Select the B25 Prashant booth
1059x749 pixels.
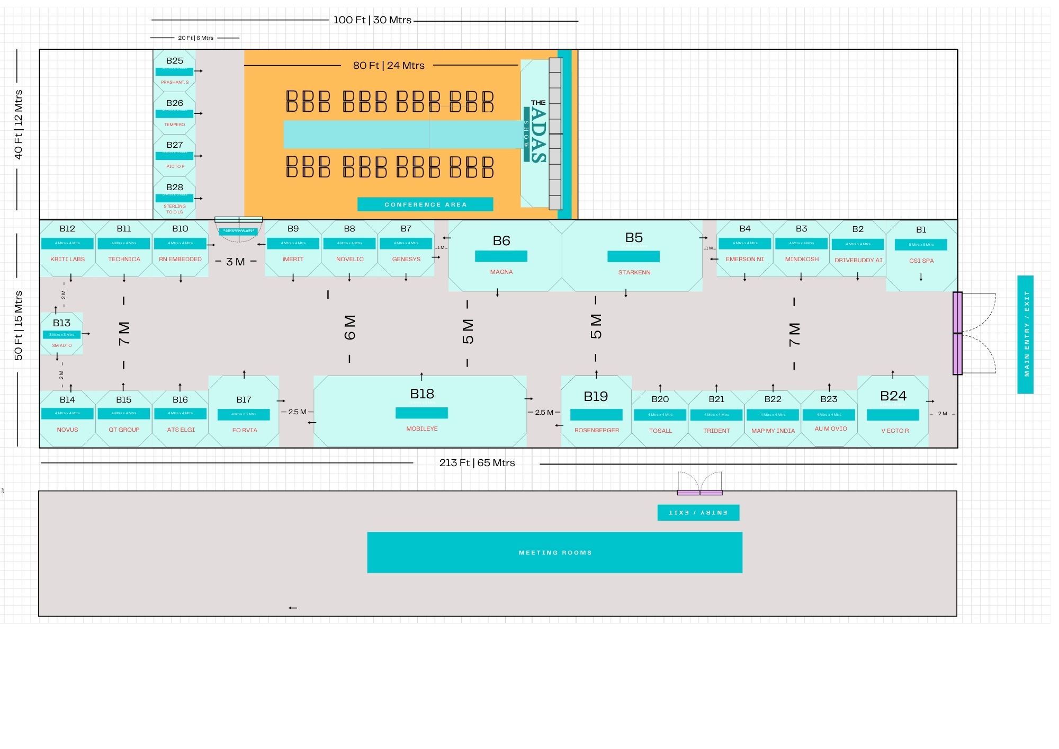point(174,71)
